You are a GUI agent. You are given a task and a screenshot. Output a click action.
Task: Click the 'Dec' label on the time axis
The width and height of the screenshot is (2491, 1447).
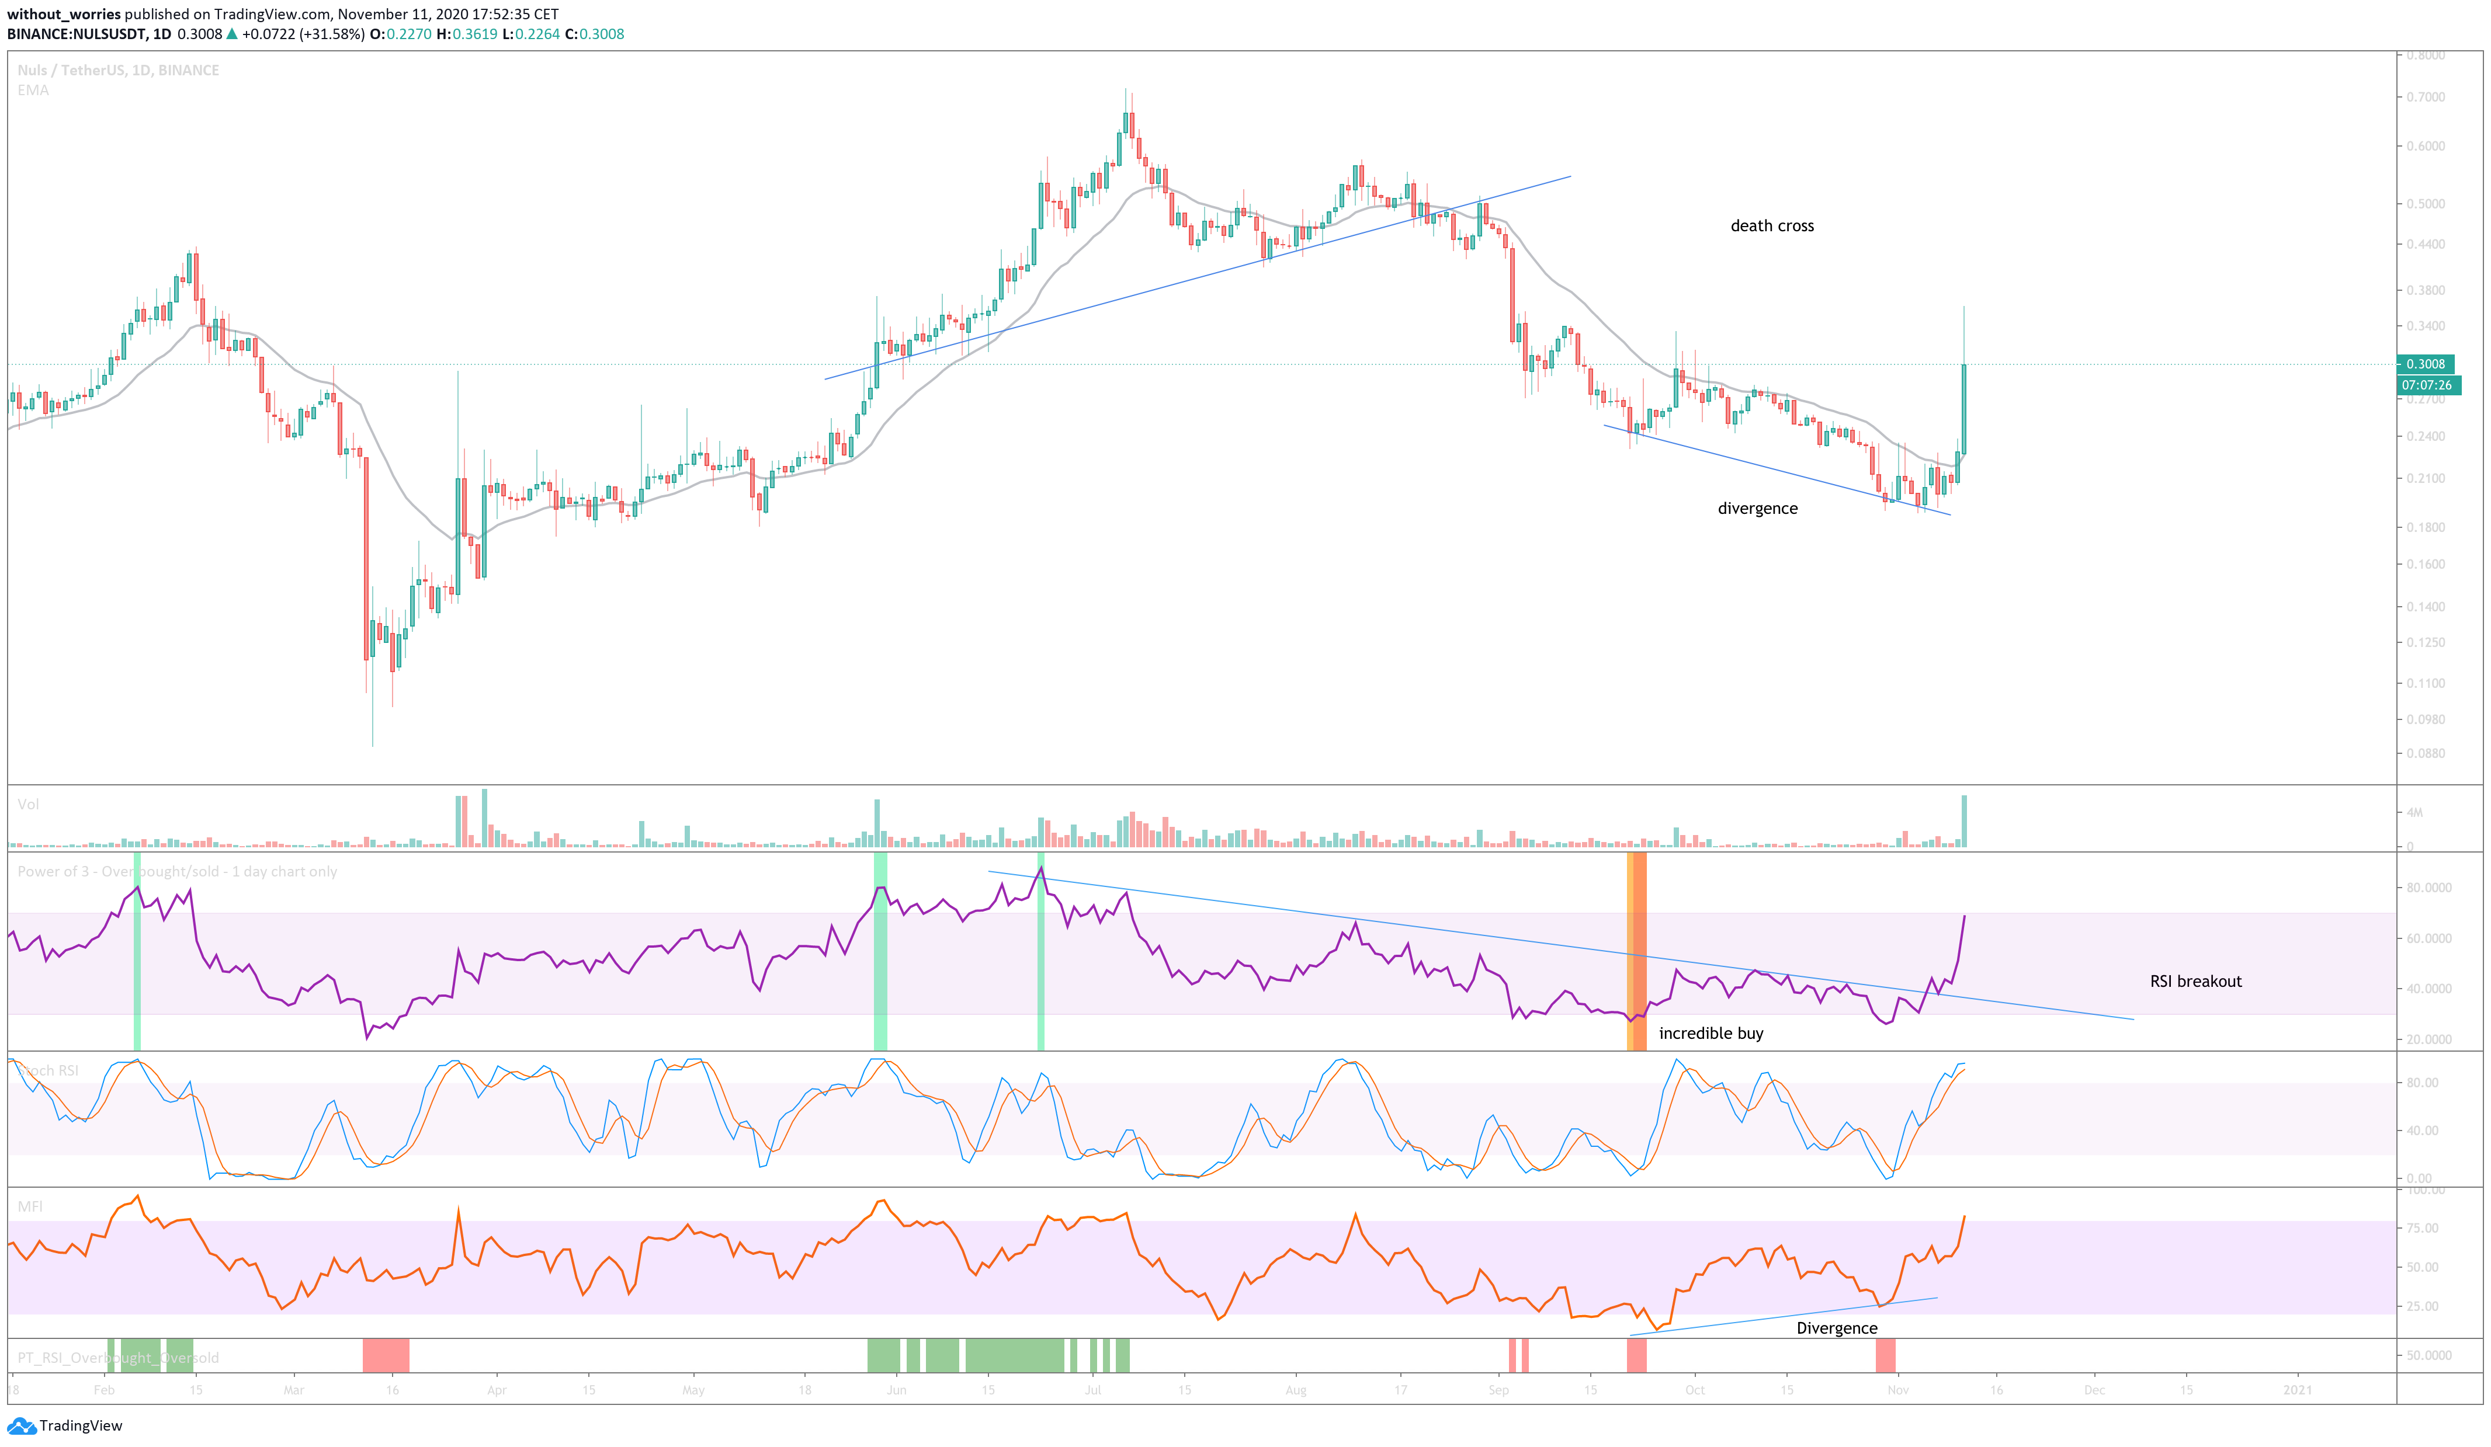click(x=2094, y=1390)
